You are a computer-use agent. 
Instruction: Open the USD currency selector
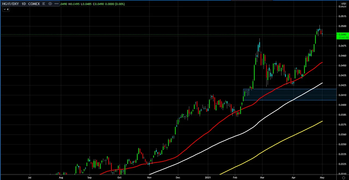(343, 4)
